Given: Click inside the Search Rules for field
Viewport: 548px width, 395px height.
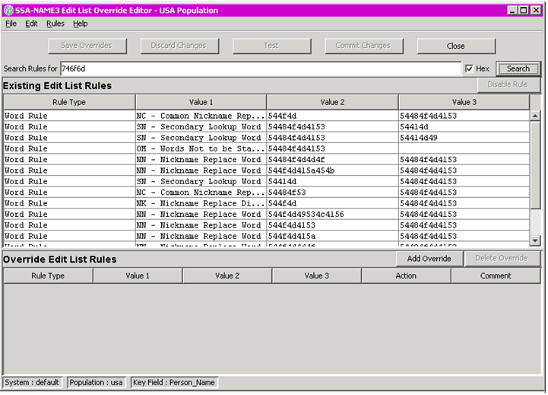Looking at the screenshot, I should (x=261, y=68).
